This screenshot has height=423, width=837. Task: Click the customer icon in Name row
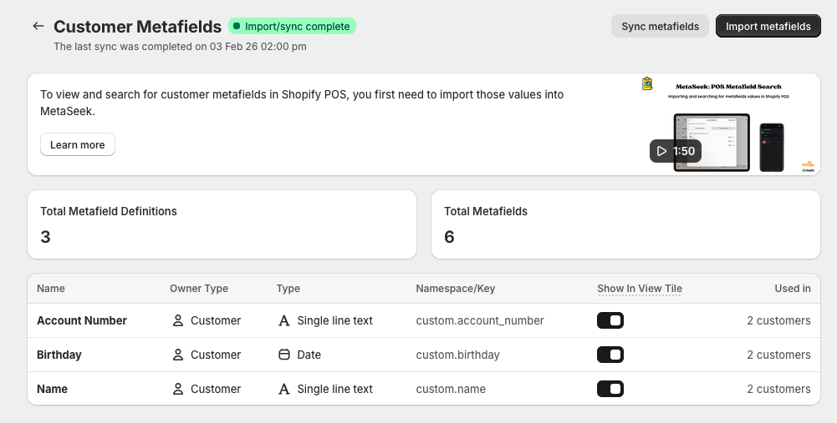click(x=178, y=389)
